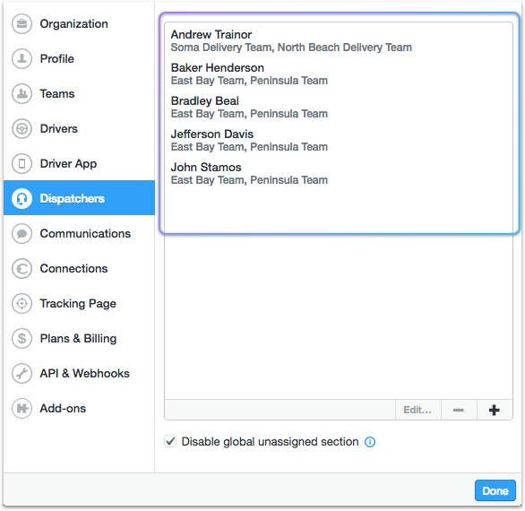The width and height of the screenshot is (525, 511).
Task: Click the Driver App phone icon
Action: pos(22,163)
